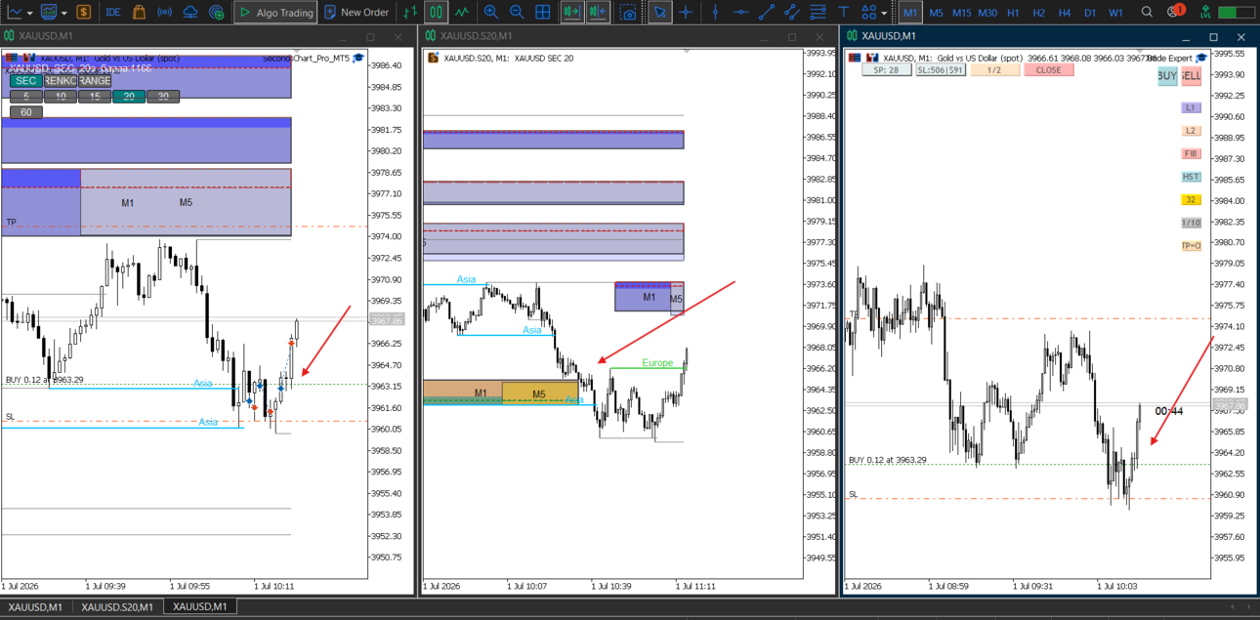
Task: Select the crosshair tool
Action: [x=687, y=13]
